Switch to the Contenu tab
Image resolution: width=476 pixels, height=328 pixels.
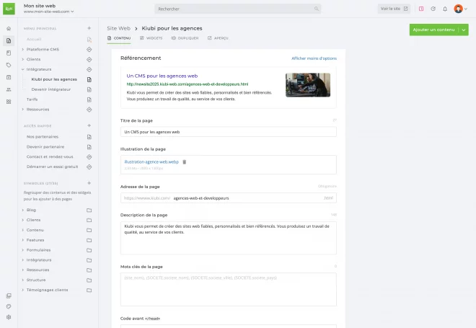(x=119, y=38)
